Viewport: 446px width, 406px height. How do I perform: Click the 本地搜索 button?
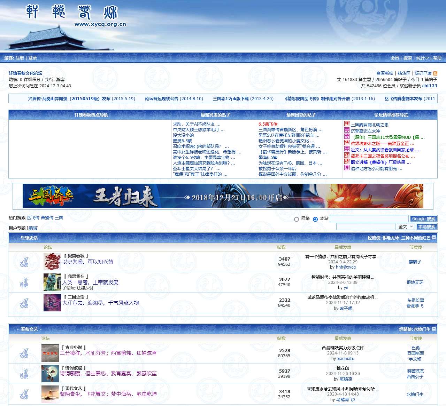click(426, 226)
